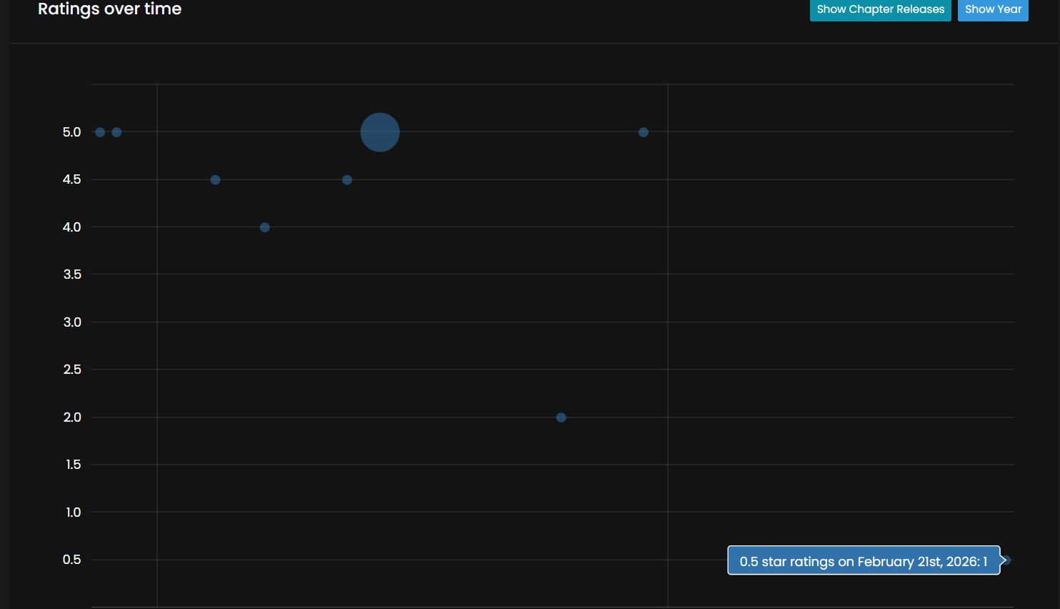Click the 2.5 y-axis label
Screen dimensions: 1060x609
[x=72, y=370]
